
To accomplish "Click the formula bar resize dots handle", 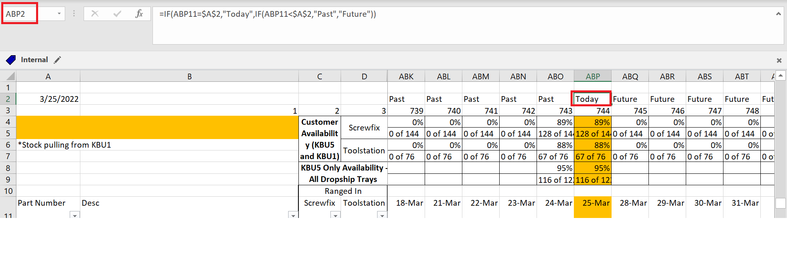I will [74, 14].
